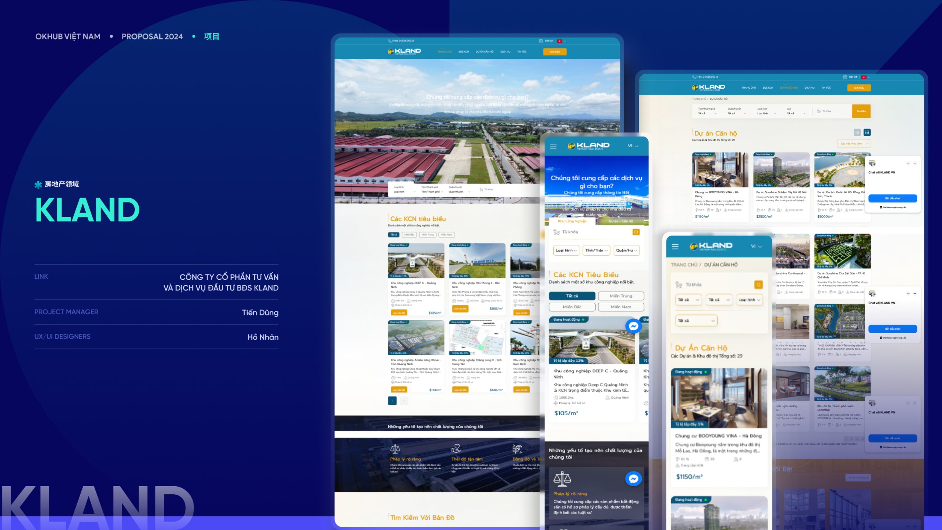Screen dimensions: 942x530
Task: Click the Đặt lịch calendar icon on the desktop homepage
Action: [x=541, y=41]
